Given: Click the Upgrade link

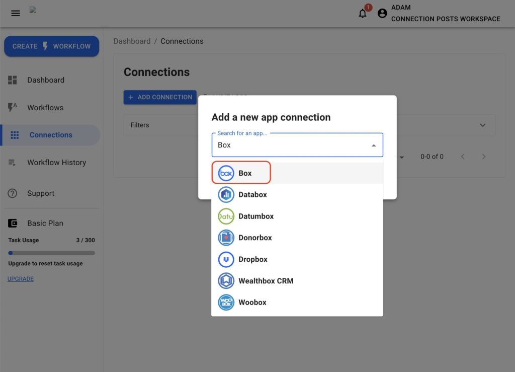Looking at the screenshot, I should [20, 279].
